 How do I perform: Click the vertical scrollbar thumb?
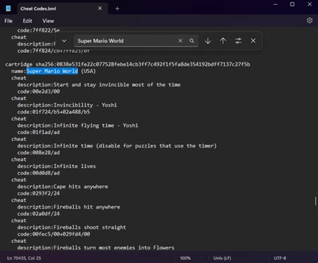[315, 201]
